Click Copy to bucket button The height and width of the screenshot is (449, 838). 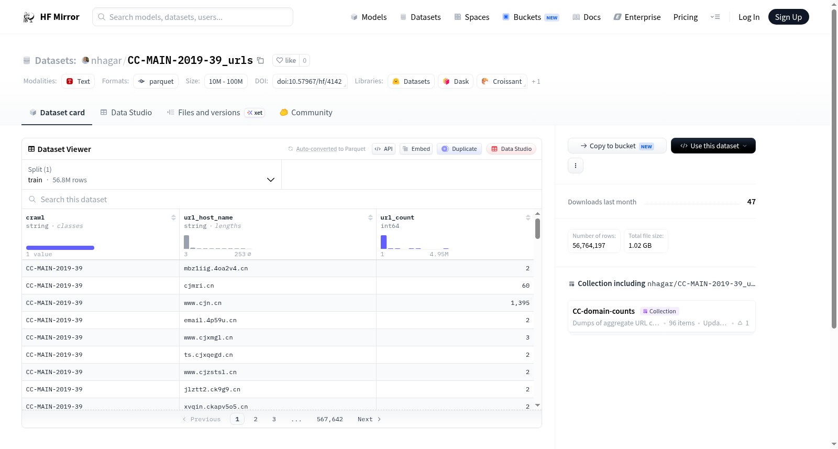[617, 146]
